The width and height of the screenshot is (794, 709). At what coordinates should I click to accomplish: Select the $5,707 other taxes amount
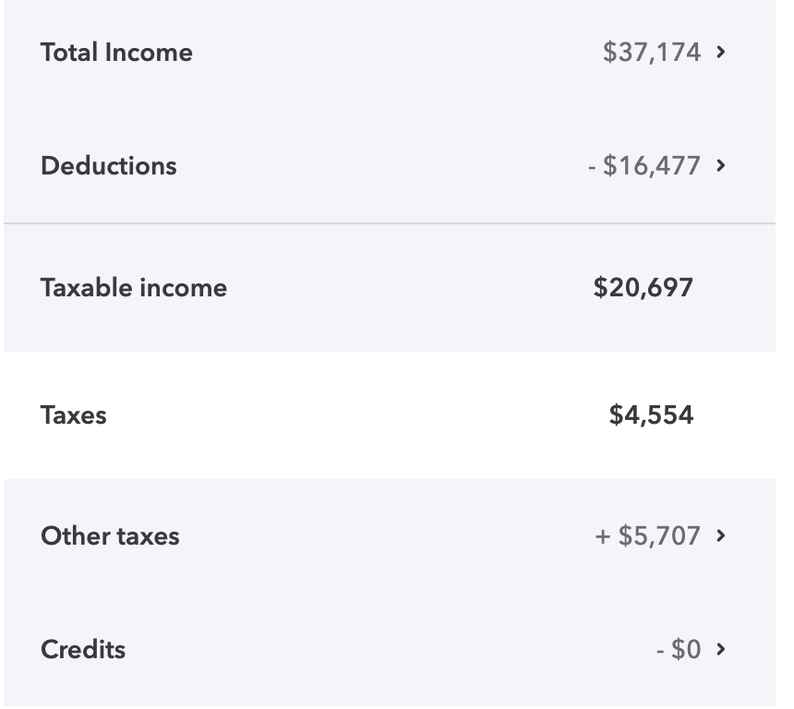[x=659, y=535]
